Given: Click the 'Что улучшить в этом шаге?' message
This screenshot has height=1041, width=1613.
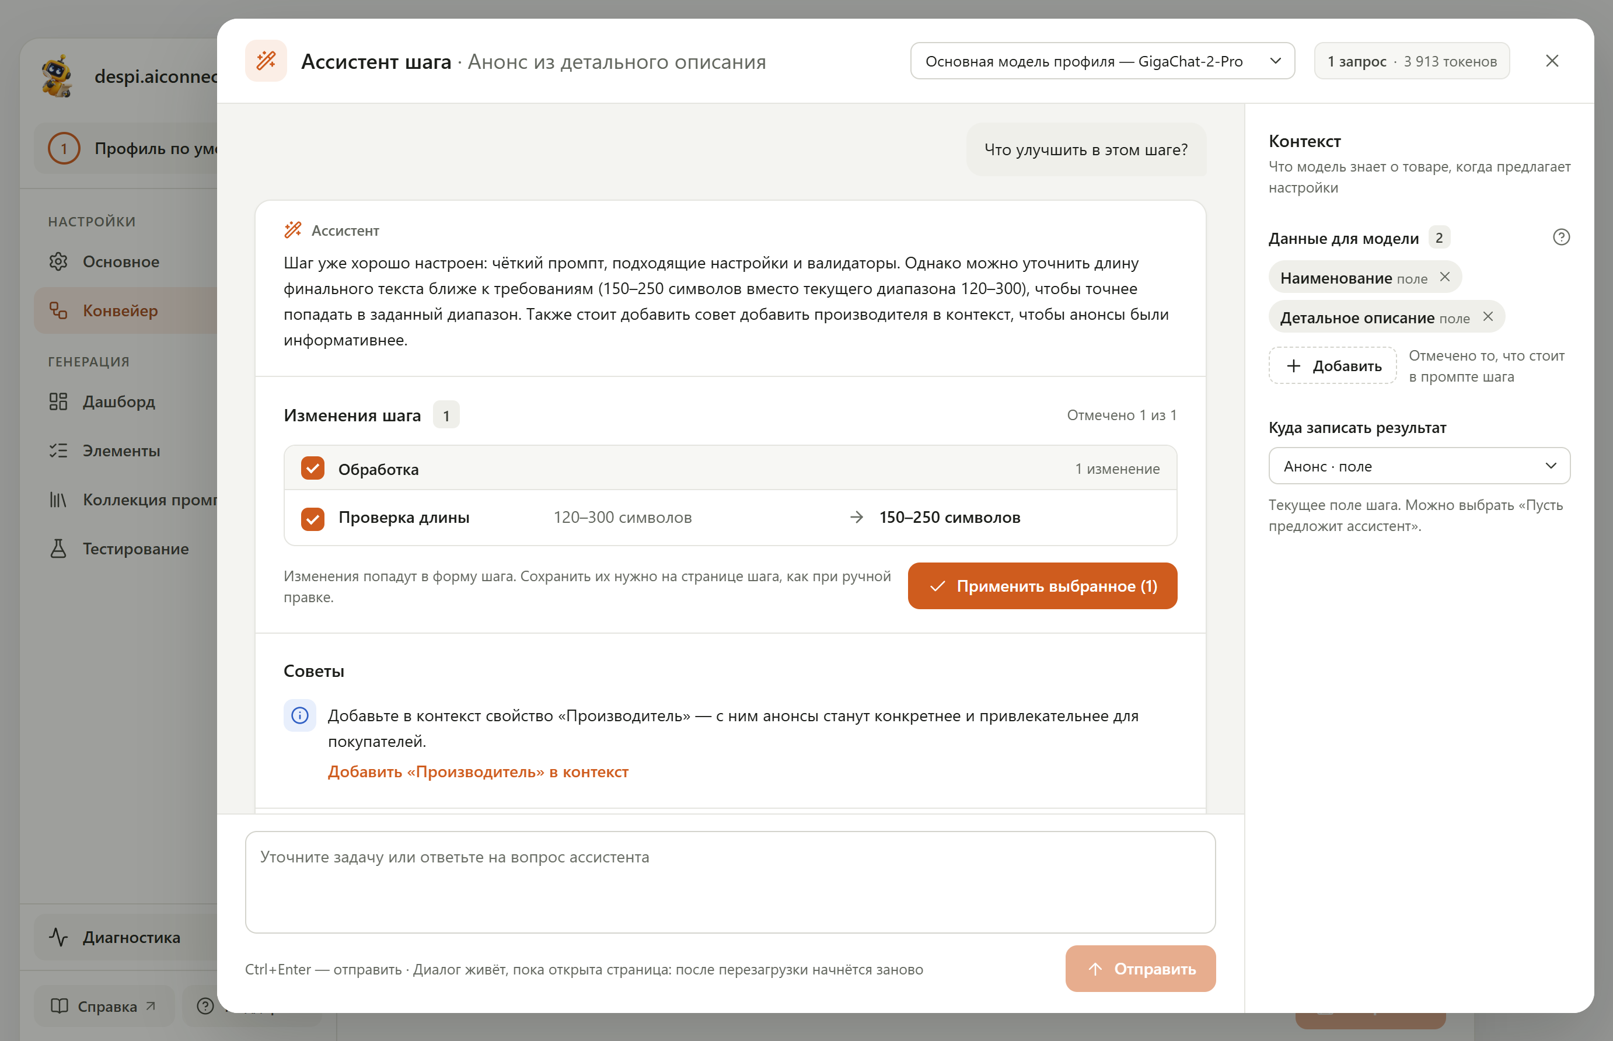Looking at the screenshot, I should point(1085,149).
